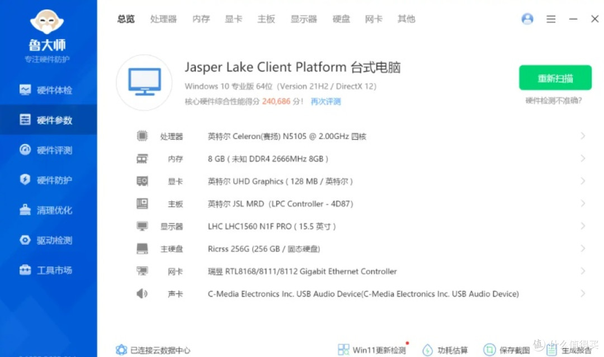Click the green 重新扫描 button
Screen dimensions: 604x357
coord(555,78)
